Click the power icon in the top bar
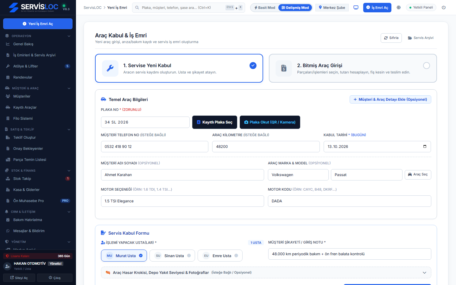Screen dimensions: 456x285 point(444,8)
